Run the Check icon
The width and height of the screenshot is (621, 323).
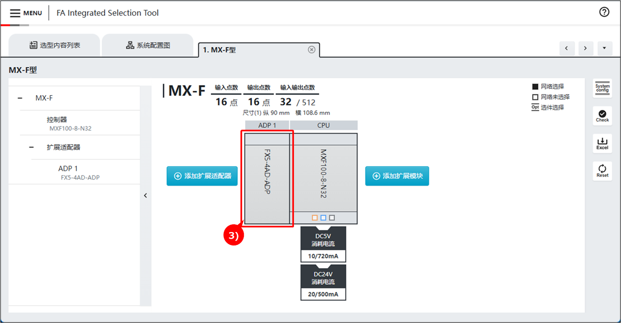[x=602, y=116]
